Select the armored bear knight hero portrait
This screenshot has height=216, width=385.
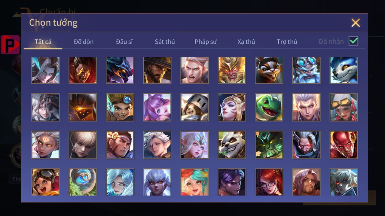click(194, 107)
